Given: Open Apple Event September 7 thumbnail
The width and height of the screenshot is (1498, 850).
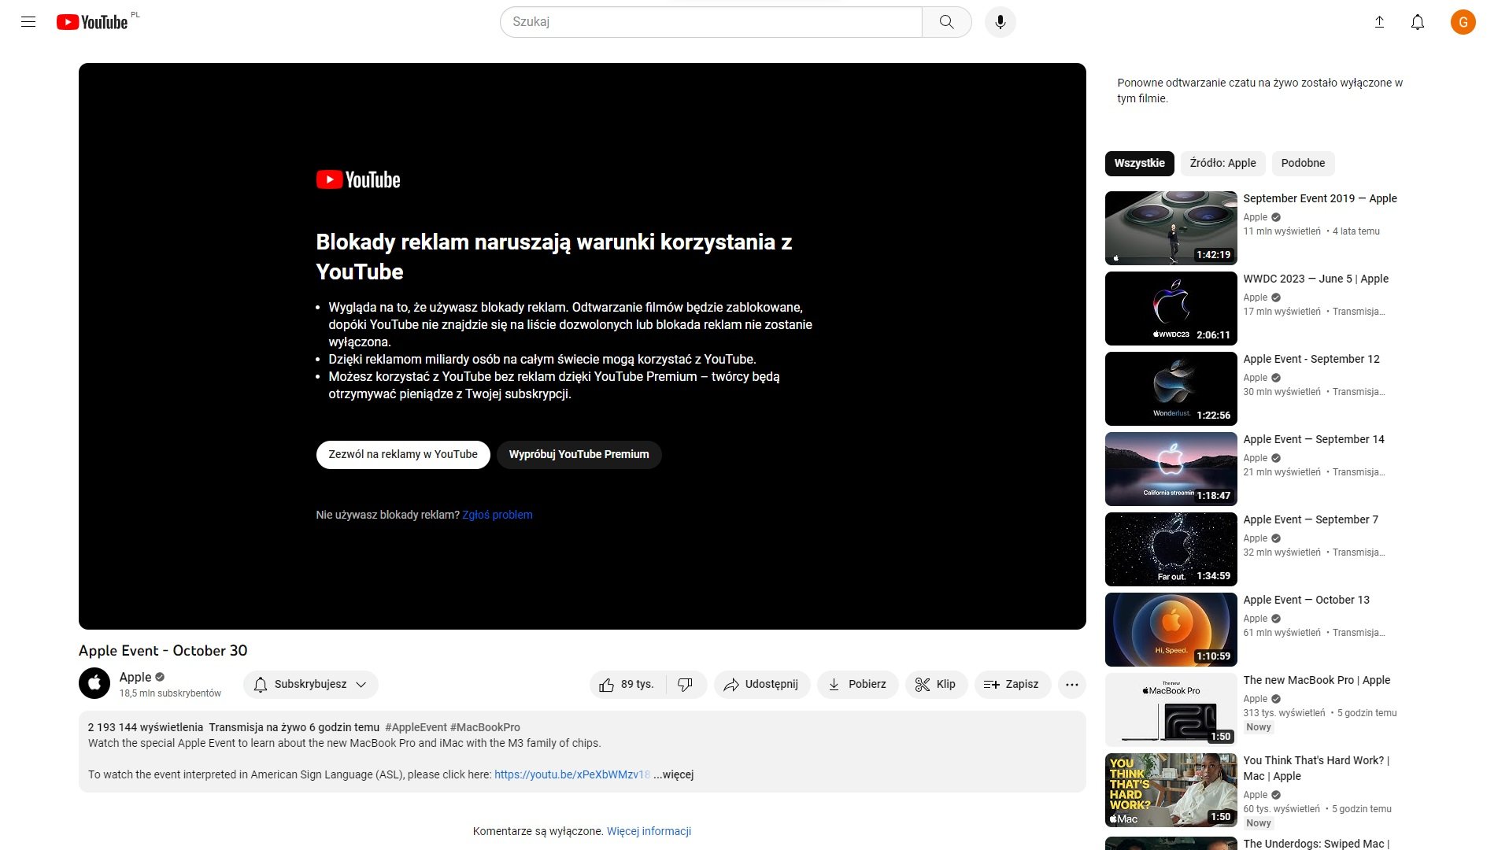Looking at the screenshot, I should click(1171, 549).
